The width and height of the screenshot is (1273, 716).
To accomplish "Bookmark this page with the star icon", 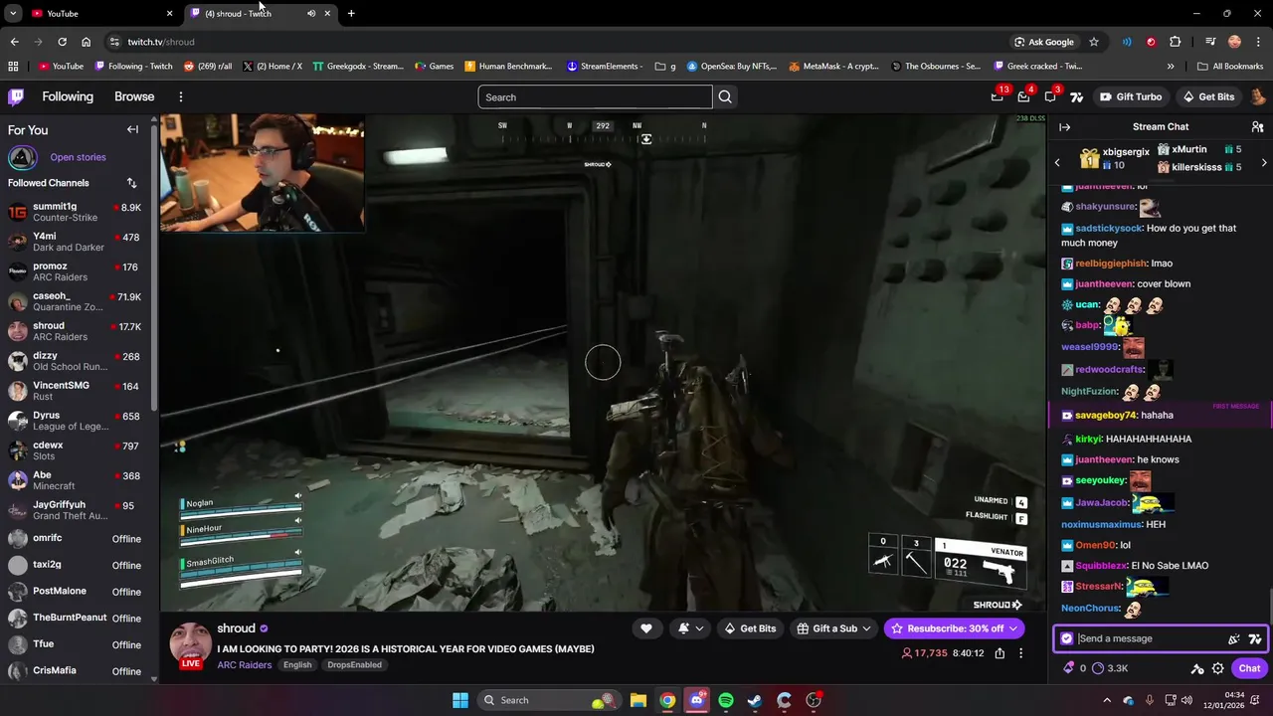I will [x=1094, y=42].
